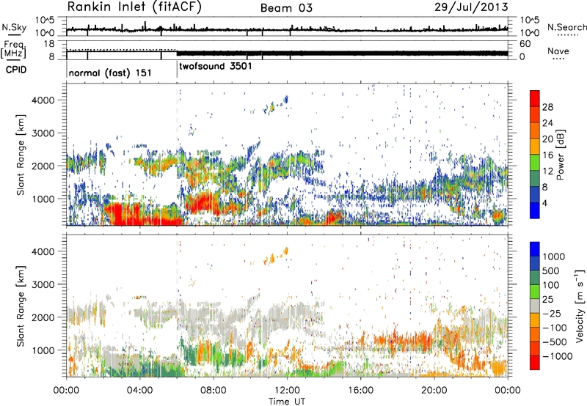Select the "Beam 03" heading
Viewport: 587px width, 406px height.
click(286, 8)
